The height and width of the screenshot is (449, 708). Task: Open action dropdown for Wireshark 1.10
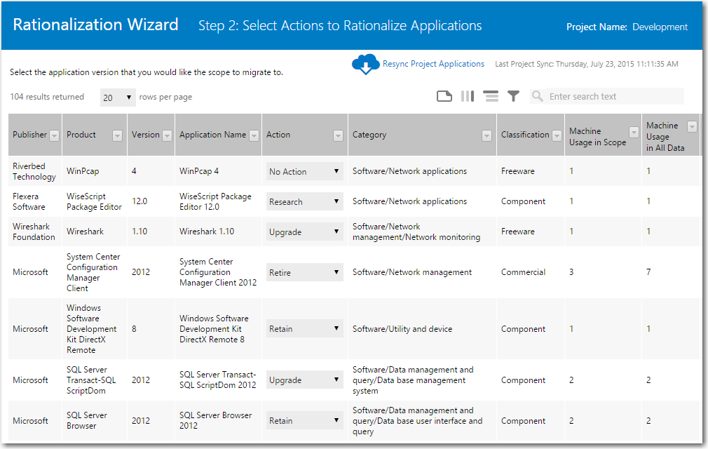(x=305, y=232)
